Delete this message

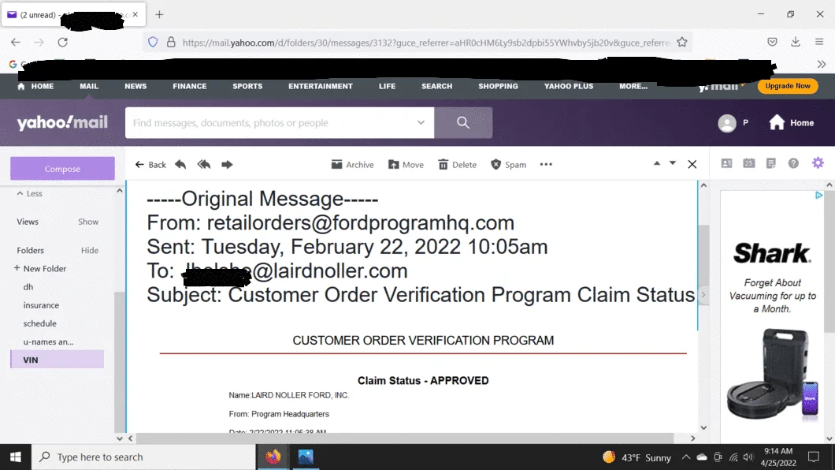point(457,165)
